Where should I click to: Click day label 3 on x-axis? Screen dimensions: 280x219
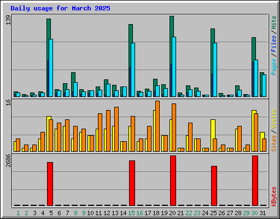pos(34,213)
